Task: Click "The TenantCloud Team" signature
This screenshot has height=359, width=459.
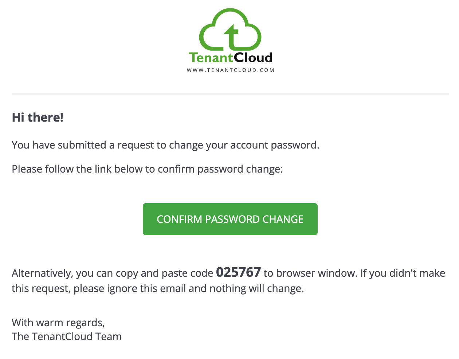Action: [67, 337]
